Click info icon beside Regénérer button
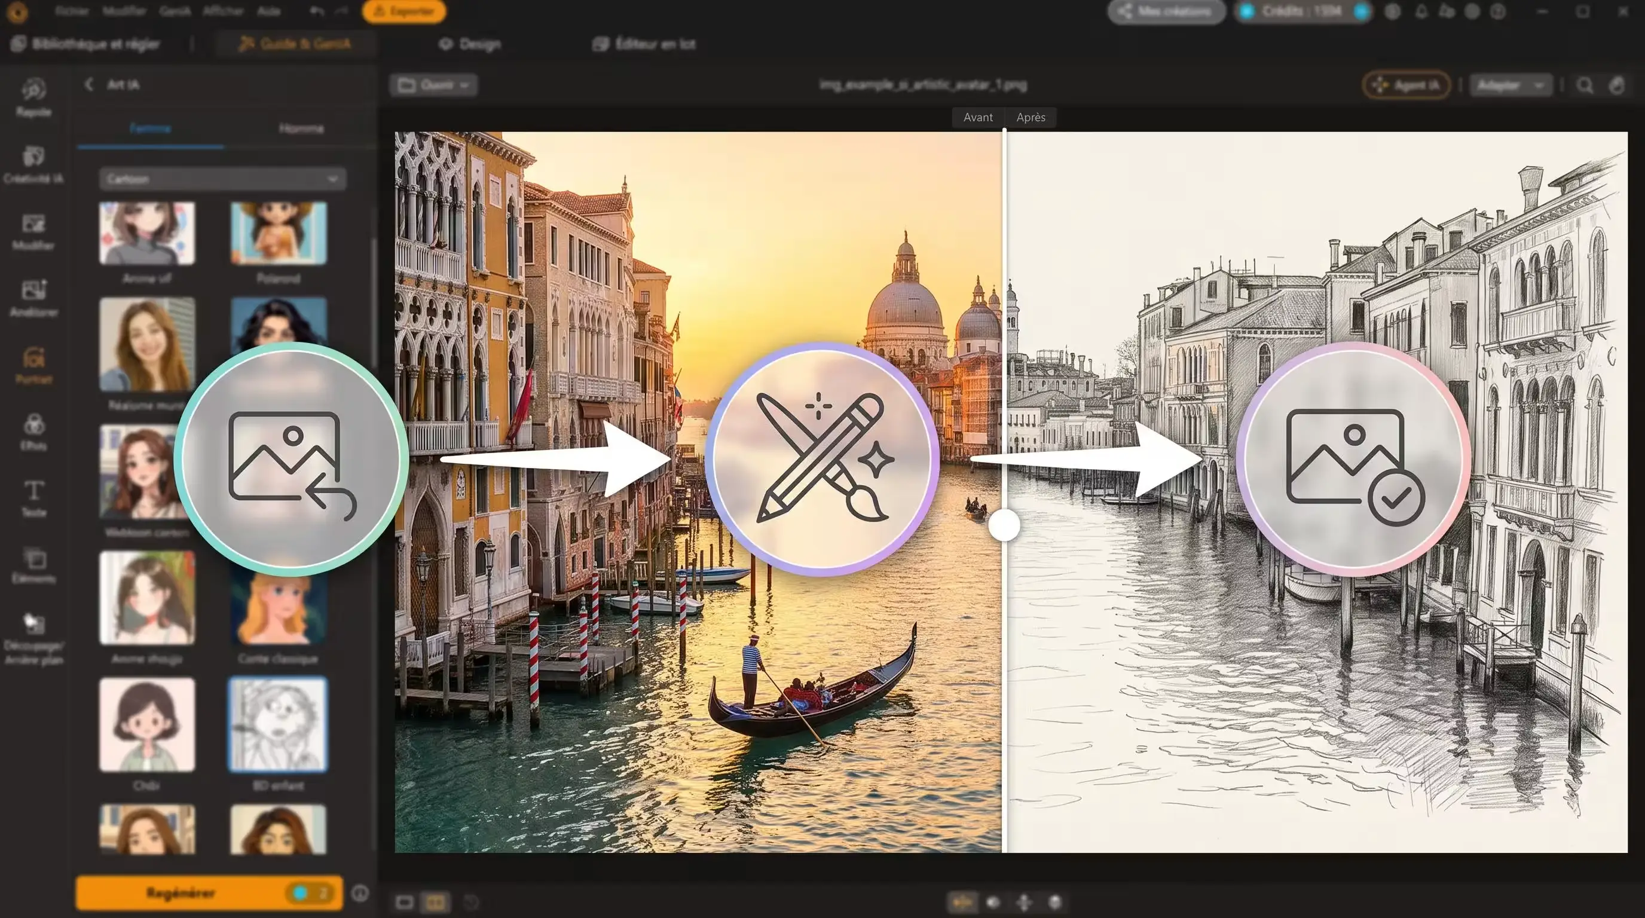The image size is (1645, 918). [x=360, y=892]
